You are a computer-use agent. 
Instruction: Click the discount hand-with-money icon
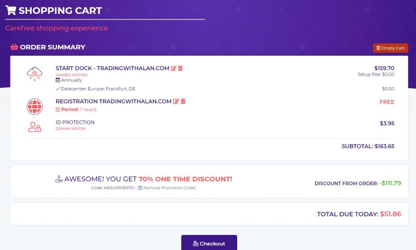pos(59,179)
